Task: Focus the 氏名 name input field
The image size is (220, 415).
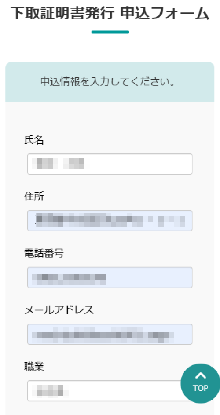Action: point(110,164)
